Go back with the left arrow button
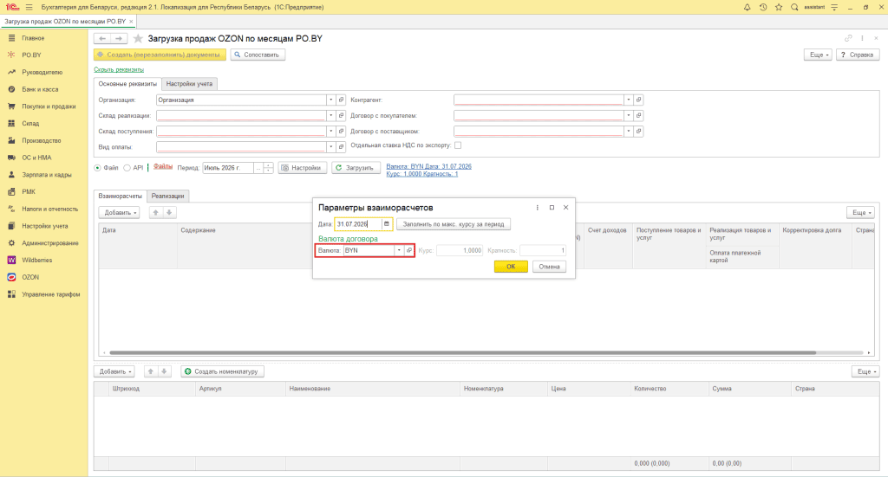This screenshot has height=477, width=888. click(102, 38)
